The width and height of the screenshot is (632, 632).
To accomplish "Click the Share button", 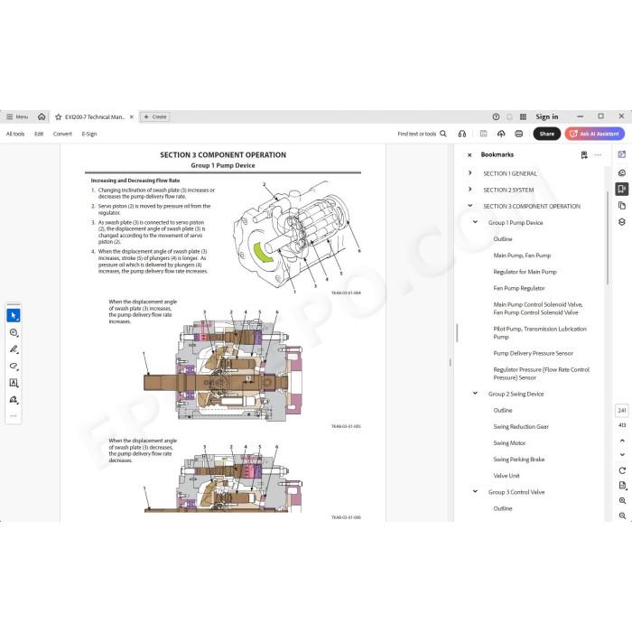I will (x=546, y=134).
